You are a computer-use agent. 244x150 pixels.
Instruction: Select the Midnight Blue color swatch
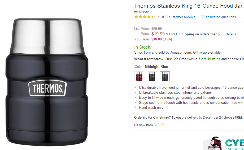(165, 76)
